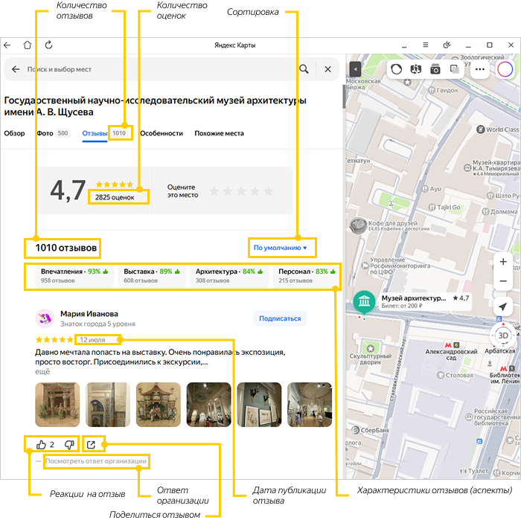Click the magnifier search icon
Viewport: 521px width, 520px height.
click(304, 69)
